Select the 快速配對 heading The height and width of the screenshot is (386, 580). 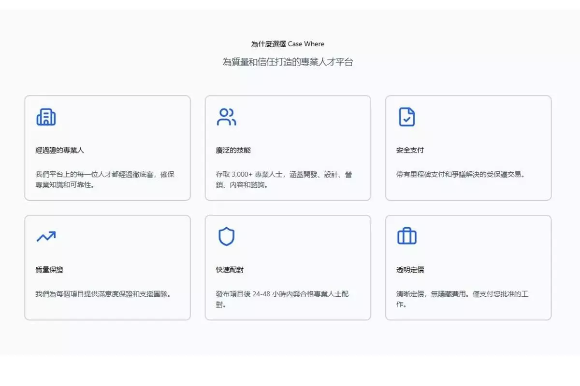tap(230, 270)
